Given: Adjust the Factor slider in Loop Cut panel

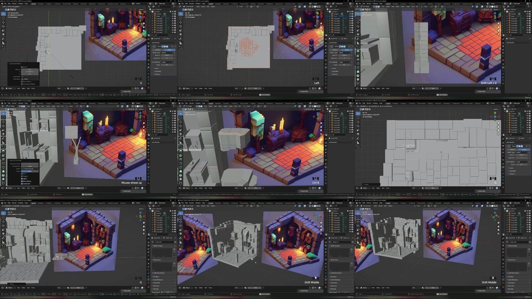Looking at the screenshot, I should [30, 171].
